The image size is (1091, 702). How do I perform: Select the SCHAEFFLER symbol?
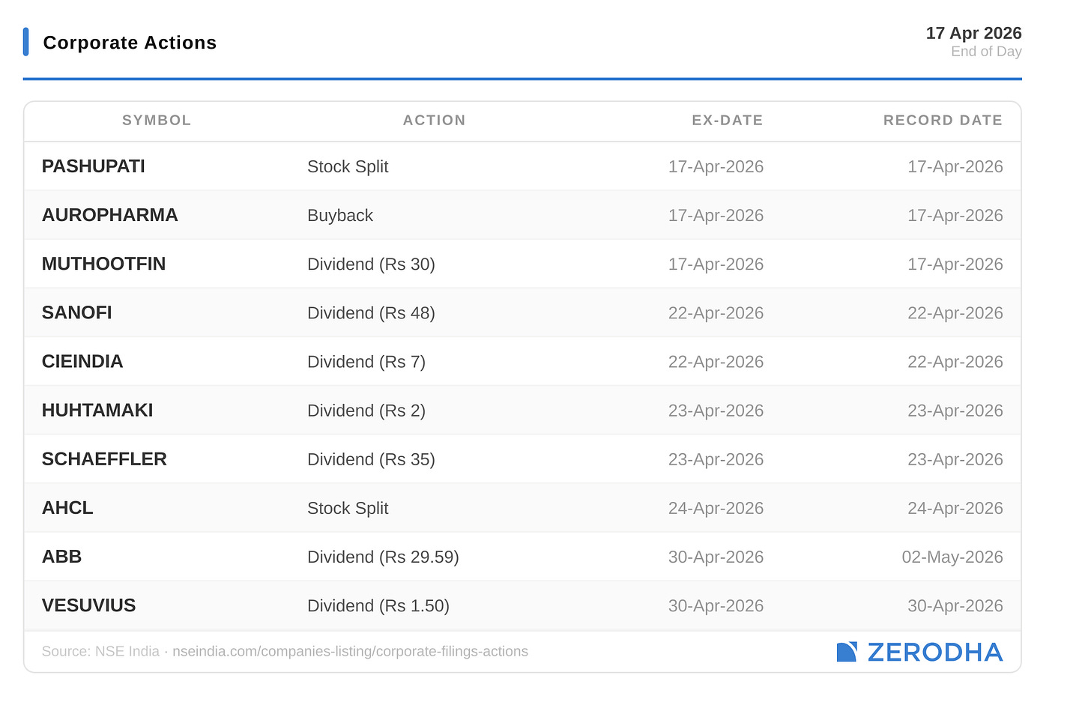click(104, 459)
